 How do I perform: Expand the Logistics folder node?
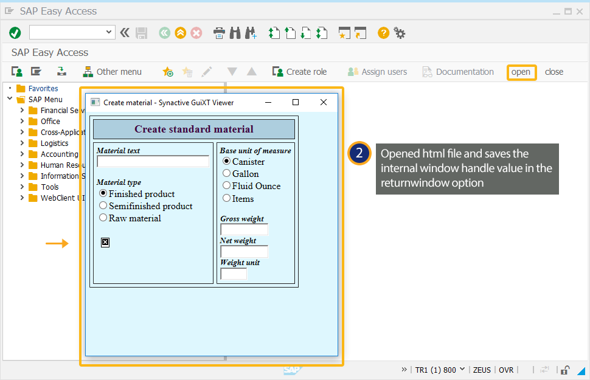click(22, 143)
